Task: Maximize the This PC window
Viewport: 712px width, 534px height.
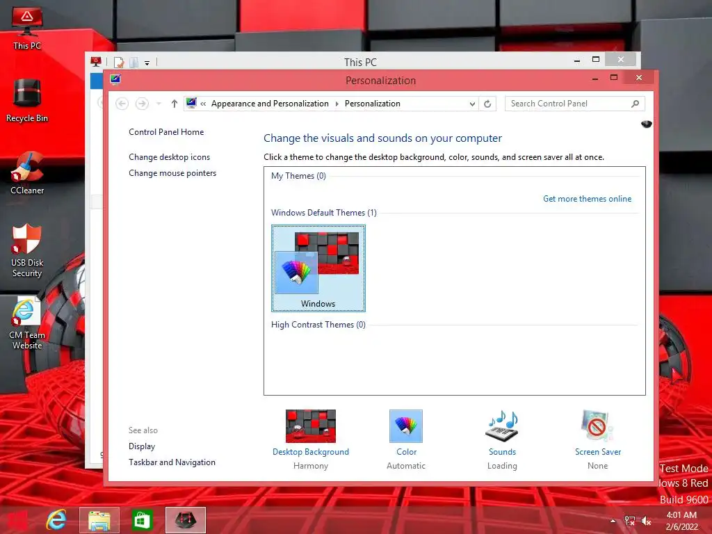Action: [x=596, y=60]
